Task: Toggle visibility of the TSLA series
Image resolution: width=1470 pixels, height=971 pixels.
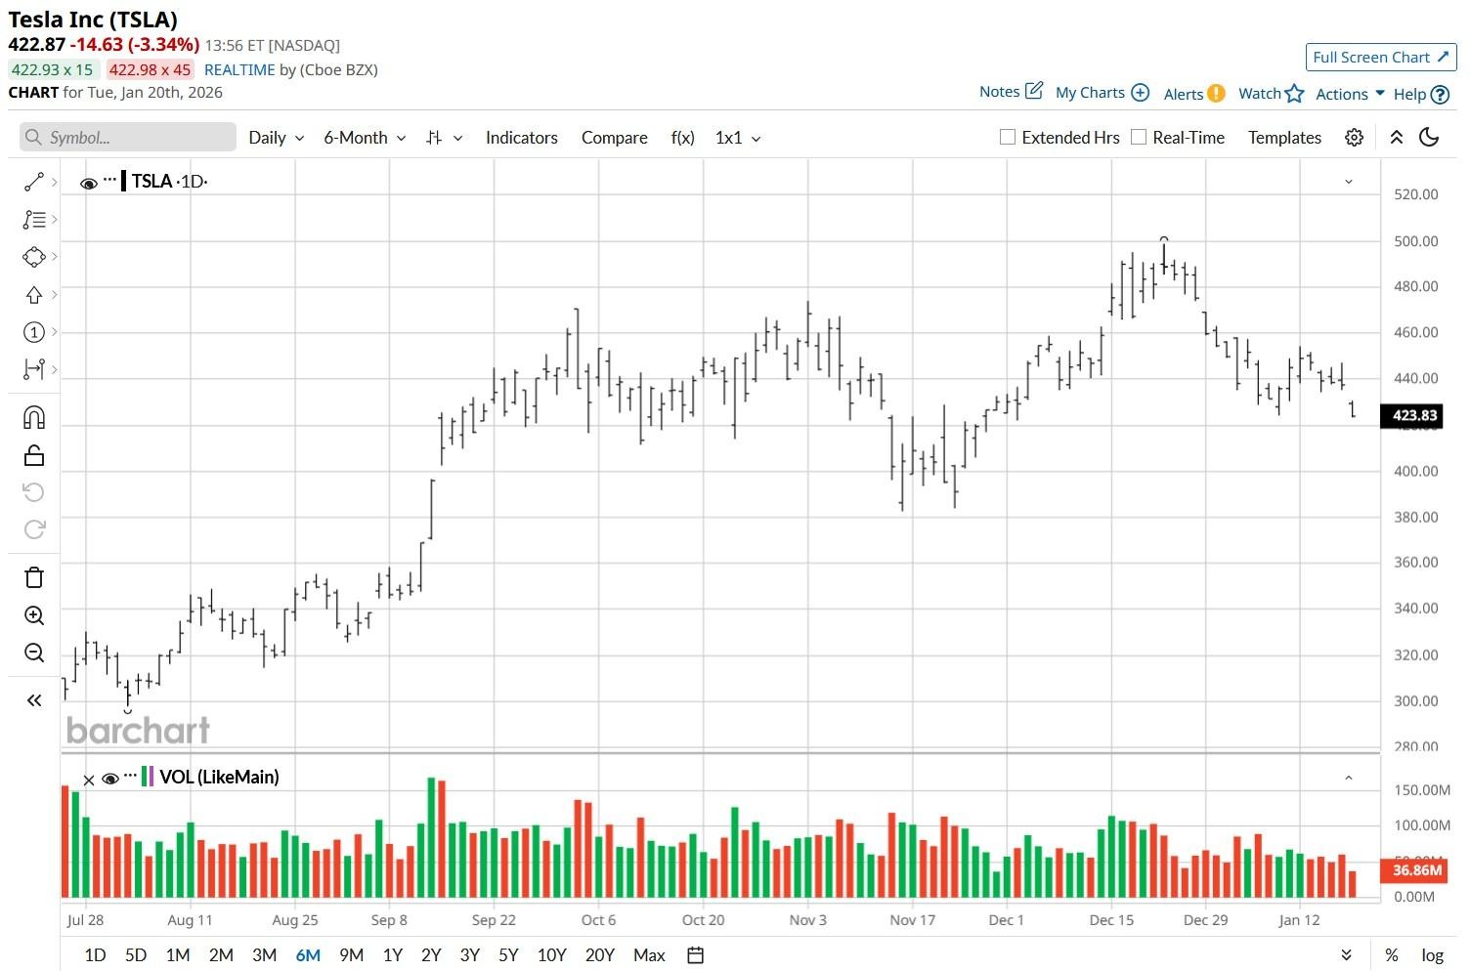Action: pos(89,183)
